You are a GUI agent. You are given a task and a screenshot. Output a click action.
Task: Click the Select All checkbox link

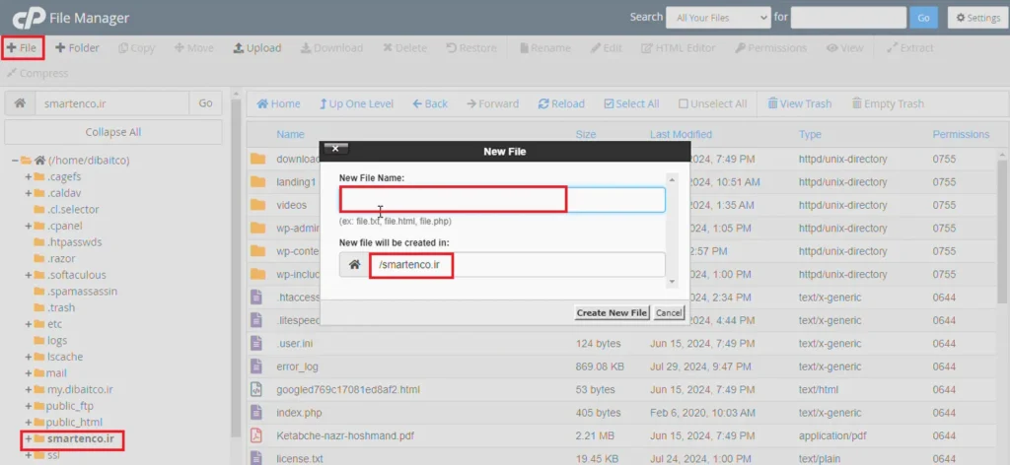click(x=631, y=103)
